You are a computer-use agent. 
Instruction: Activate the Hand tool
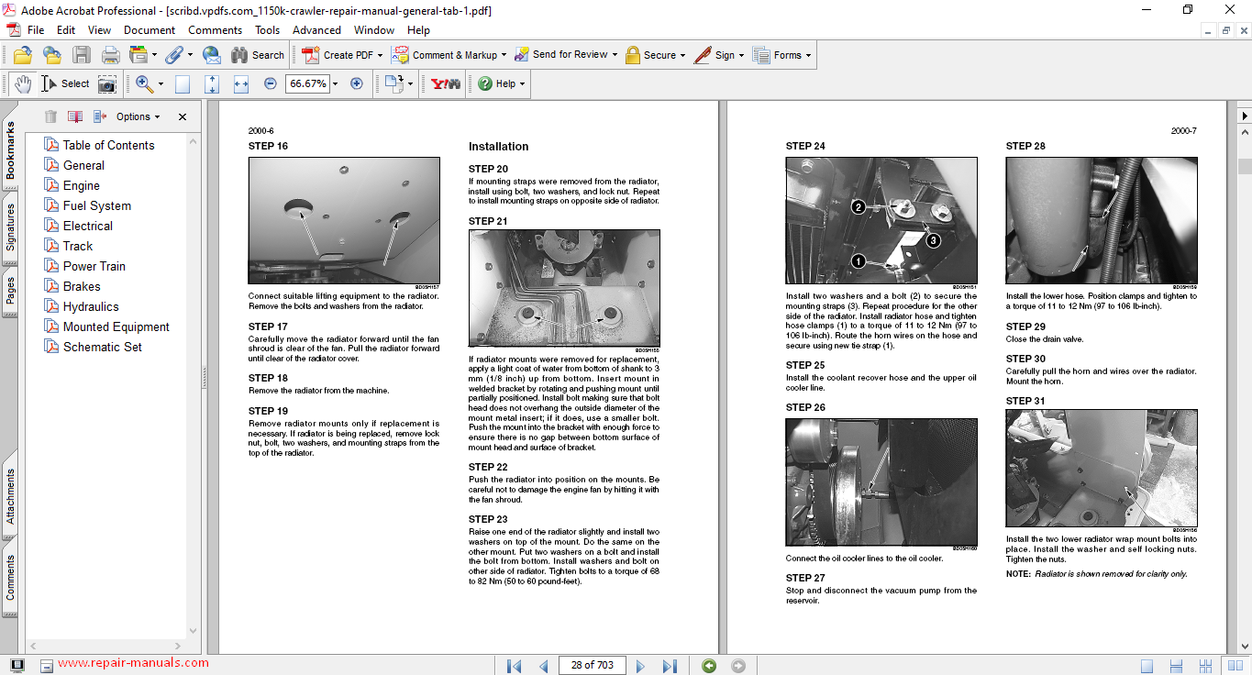pyautogui.click(x=23, y=84)
